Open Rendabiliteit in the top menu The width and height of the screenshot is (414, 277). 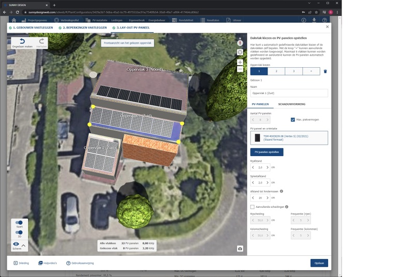pyautogui.click(x=183, y=20)
